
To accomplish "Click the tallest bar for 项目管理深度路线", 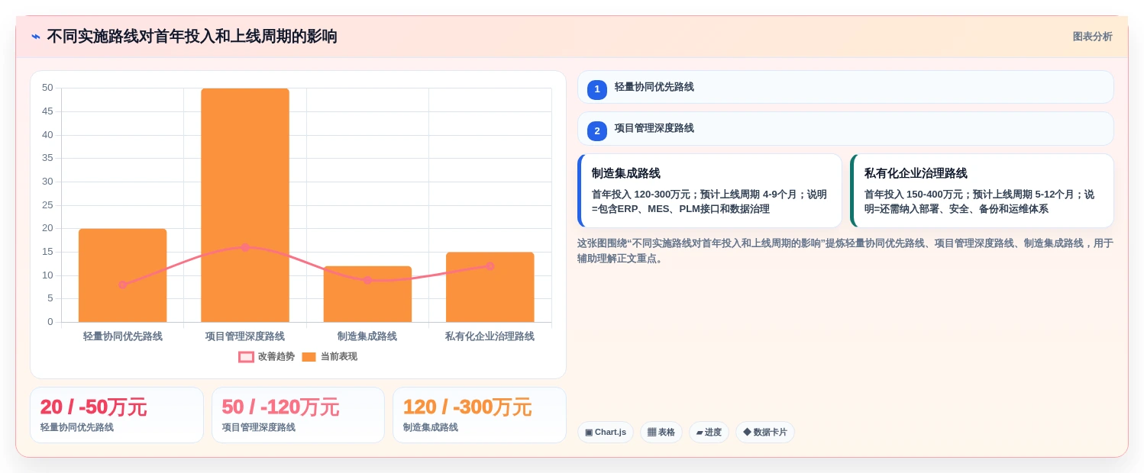I will pos(245,205).
